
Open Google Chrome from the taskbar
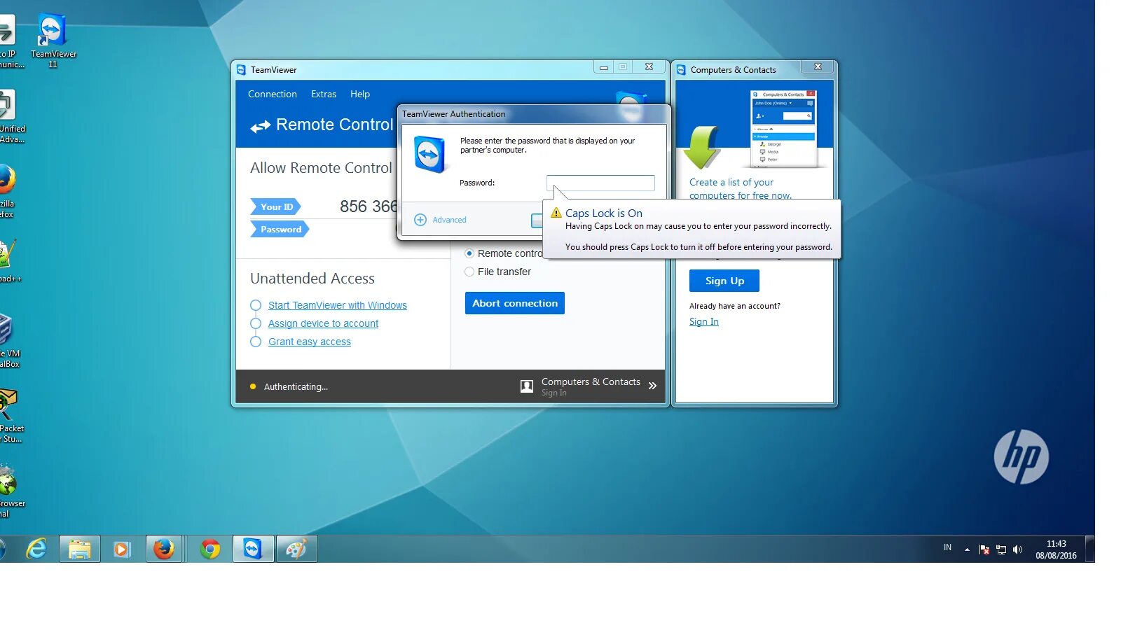[x=210, y=549]
